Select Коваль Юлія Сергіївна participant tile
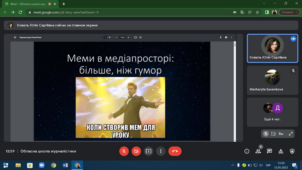 coord(272,48)
